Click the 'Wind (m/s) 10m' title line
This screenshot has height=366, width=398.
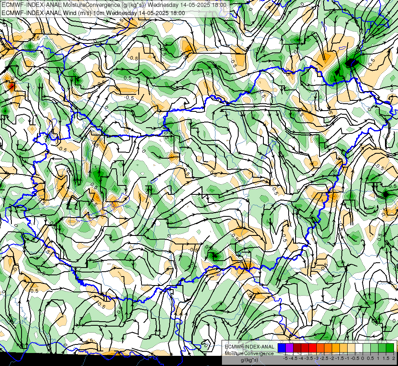pos(93,13)
